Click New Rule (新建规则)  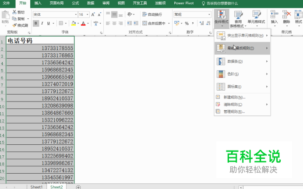click(242, 97)
